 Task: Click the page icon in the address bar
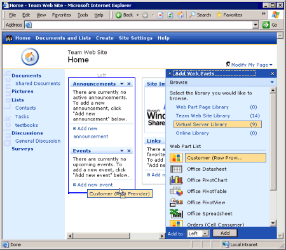[29, 25]
